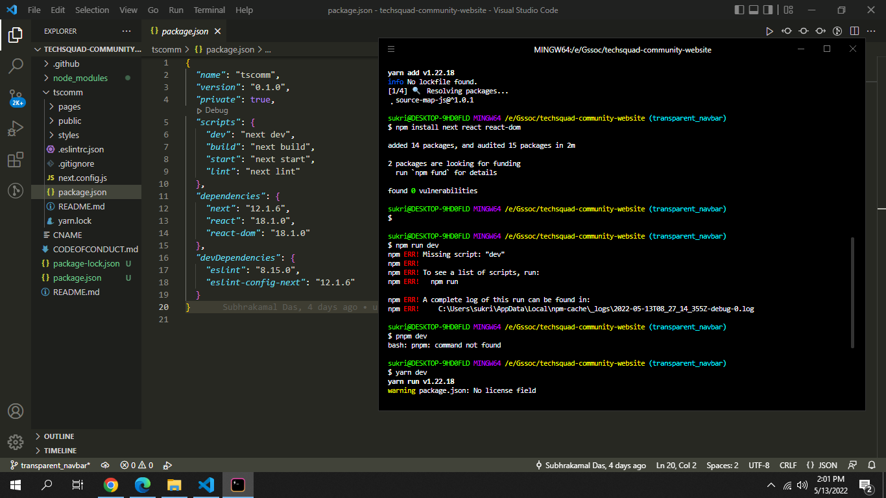Screen dimensions: 886x498
Task: Open the Accounts menu icon
Action: pos(16,411)
